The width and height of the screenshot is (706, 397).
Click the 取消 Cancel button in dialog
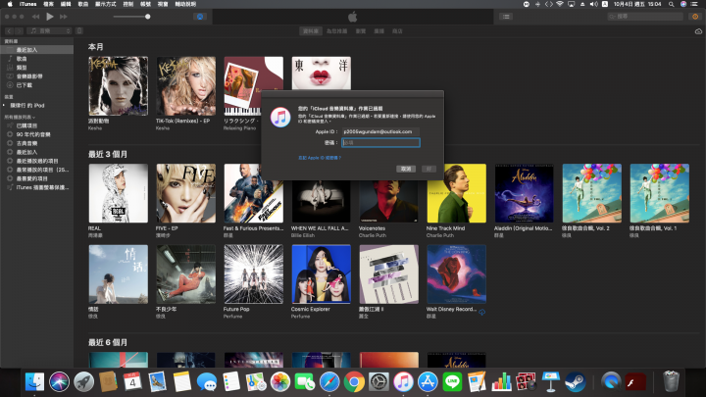pyautogui.click(x=406, y=169)
